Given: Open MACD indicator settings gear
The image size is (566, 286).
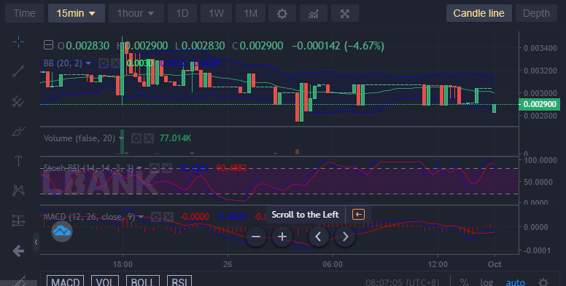Looking at the screenshot, I should 156,216.
